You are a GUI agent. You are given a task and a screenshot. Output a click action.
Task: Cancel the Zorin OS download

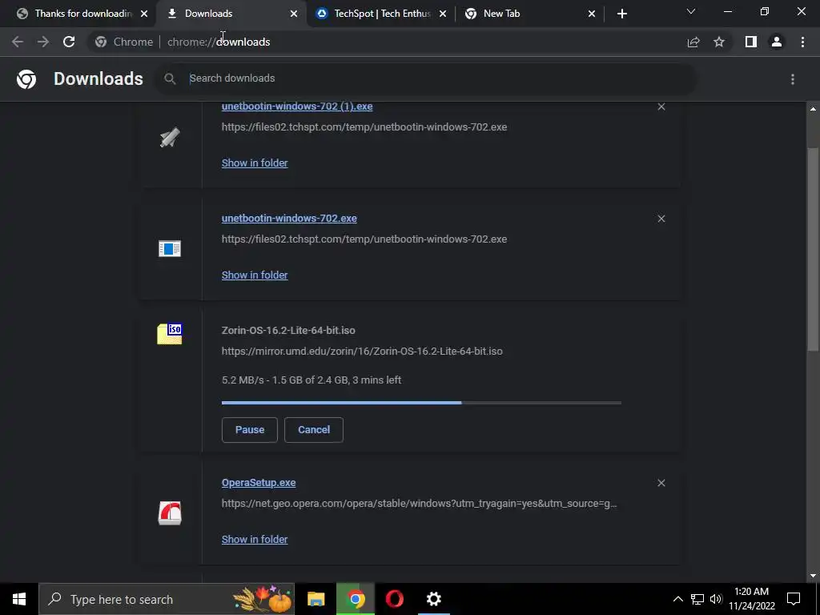pyautogui.click(x=314, y=430)
